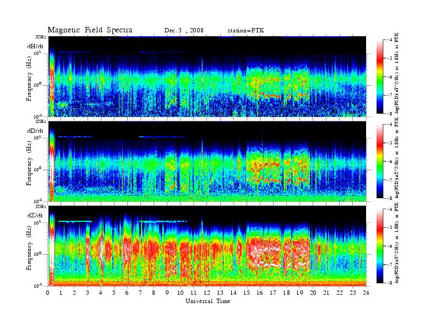Click the hour 14 tick label

233,293
